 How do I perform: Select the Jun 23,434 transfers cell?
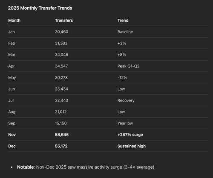[61, 89]
